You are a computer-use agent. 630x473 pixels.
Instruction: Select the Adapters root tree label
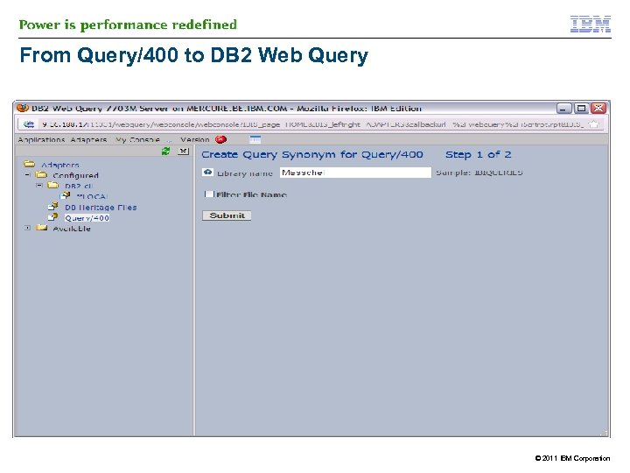pos(59,165)
